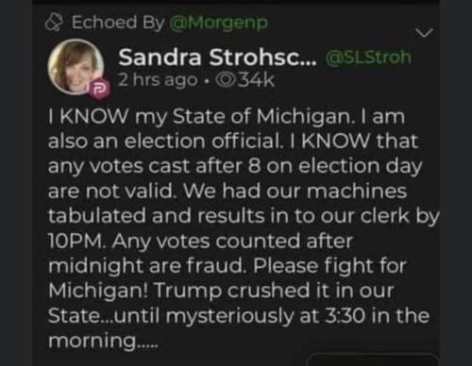Select the Sandra Strohsc... display name
The width and height of the screenshot is (472, 366).
pos(217,58)
